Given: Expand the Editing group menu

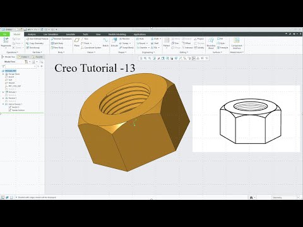Looking at the screenshot, I should [x=184, y=52].
